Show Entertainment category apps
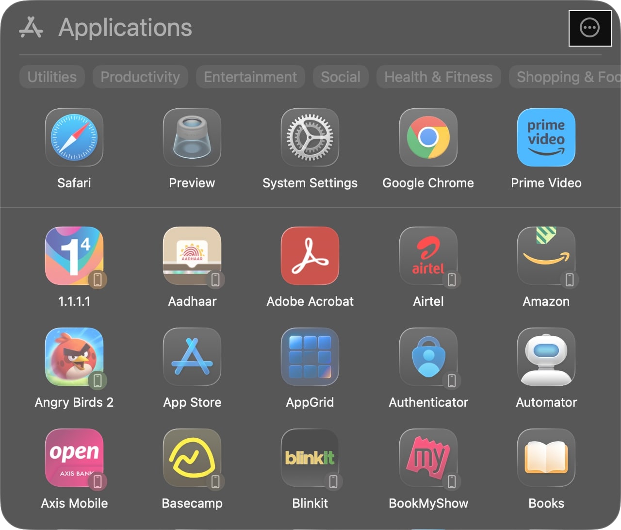621x530 pixels. [x=250, y=77]
